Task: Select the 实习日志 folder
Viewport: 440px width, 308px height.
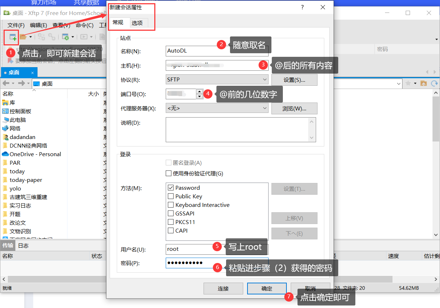Action: 17,205
